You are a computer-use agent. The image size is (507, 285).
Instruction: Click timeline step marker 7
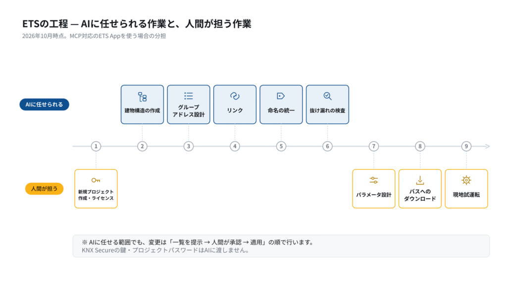[374, 146]
